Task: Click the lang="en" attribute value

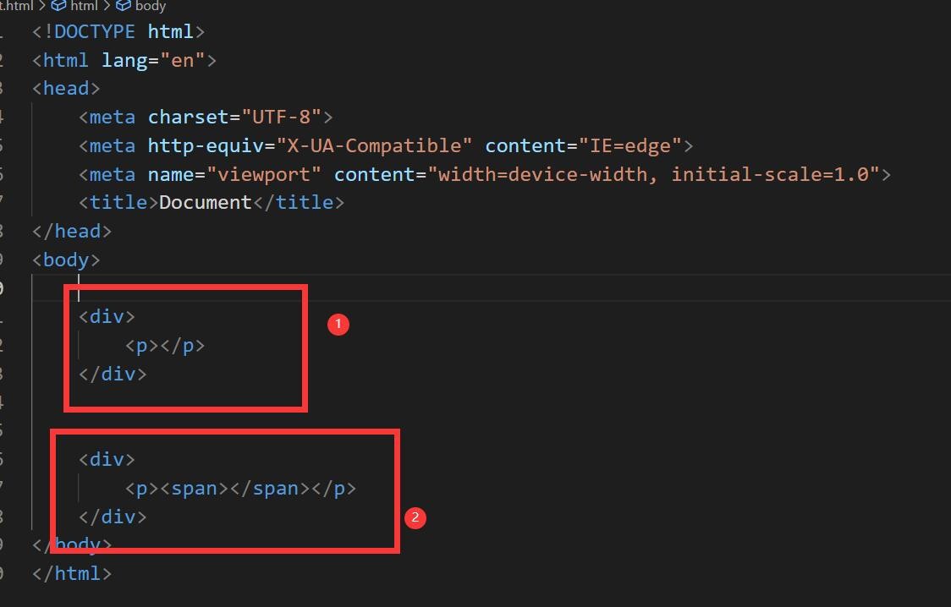Action: (183, 61)
